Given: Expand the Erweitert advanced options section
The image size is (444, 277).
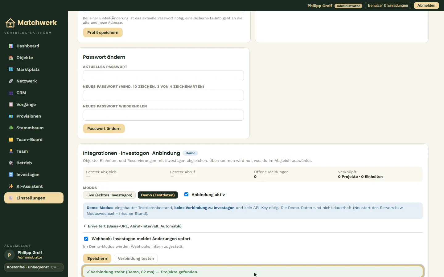Looking at the screenshot, I should click(x=133, y=226).
